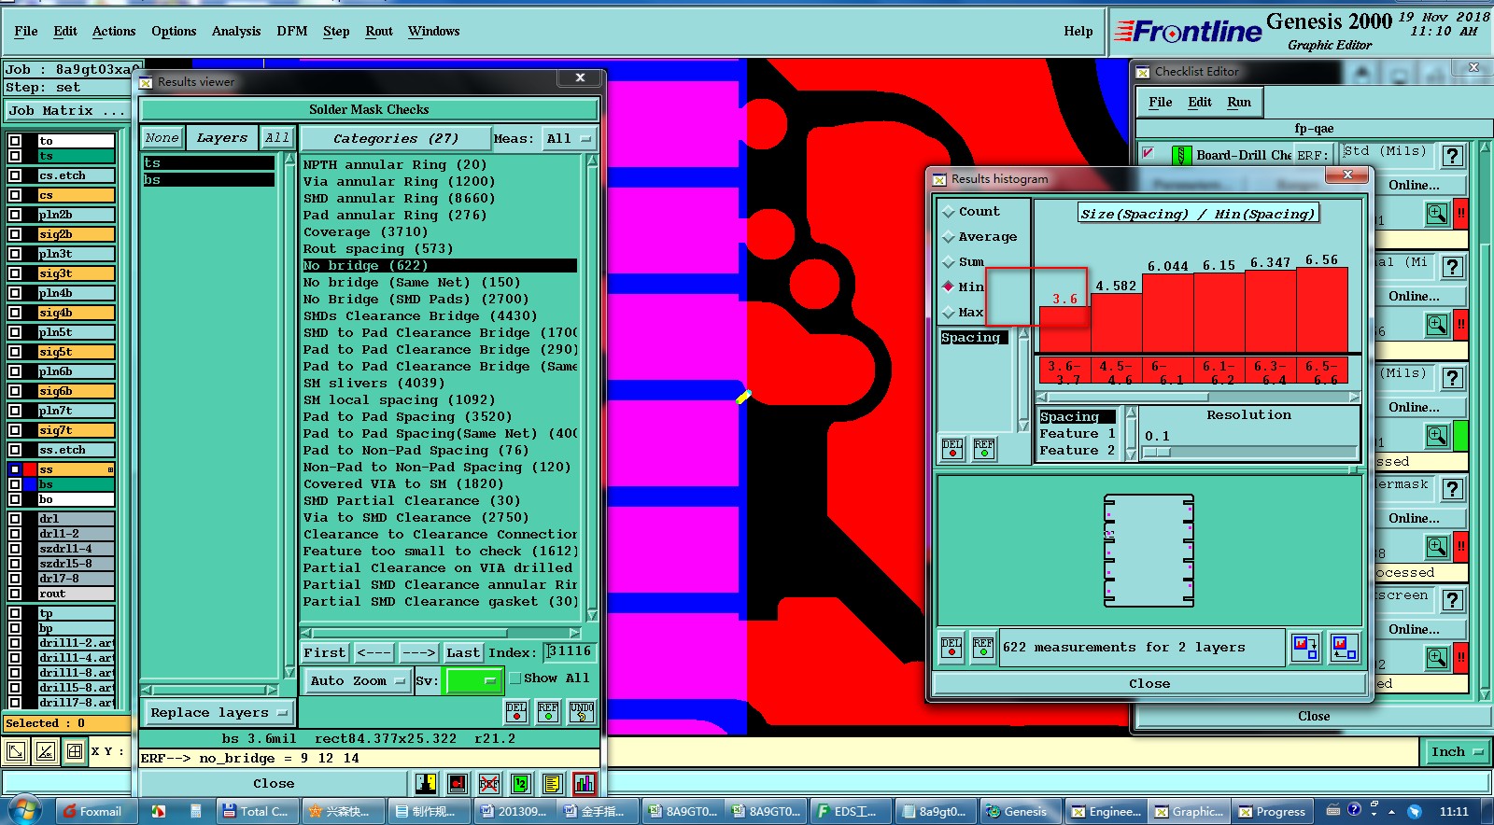The height and width of the screenshot is (825, 1494).
Task: Click top magnifier icon in Checklist Editor
Action: point(1437,214)
